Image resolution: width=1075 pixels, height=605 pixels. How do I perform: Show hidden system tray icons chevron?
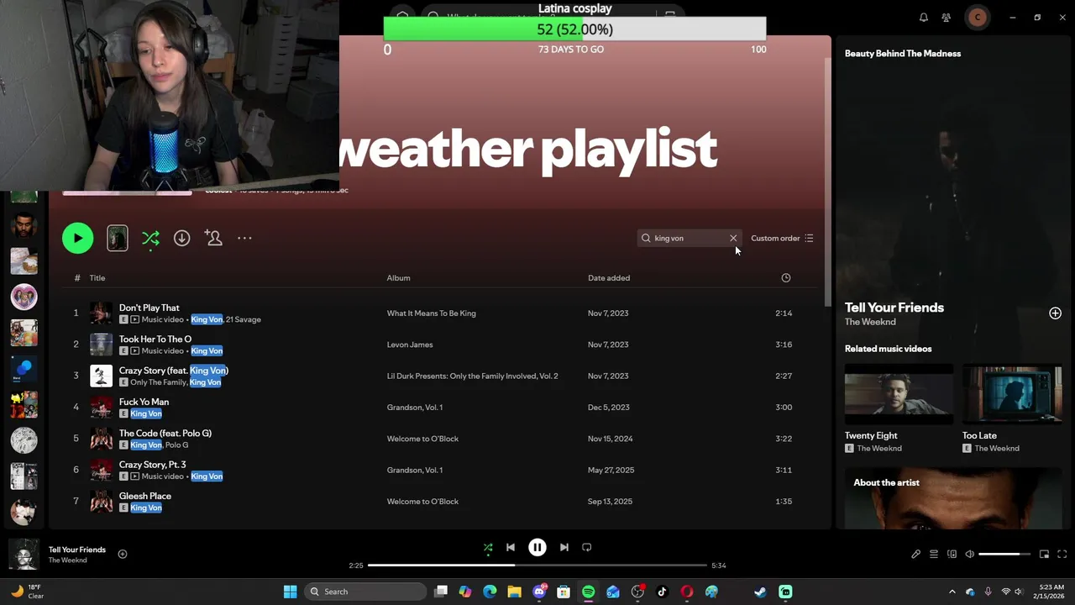point(952,592)
